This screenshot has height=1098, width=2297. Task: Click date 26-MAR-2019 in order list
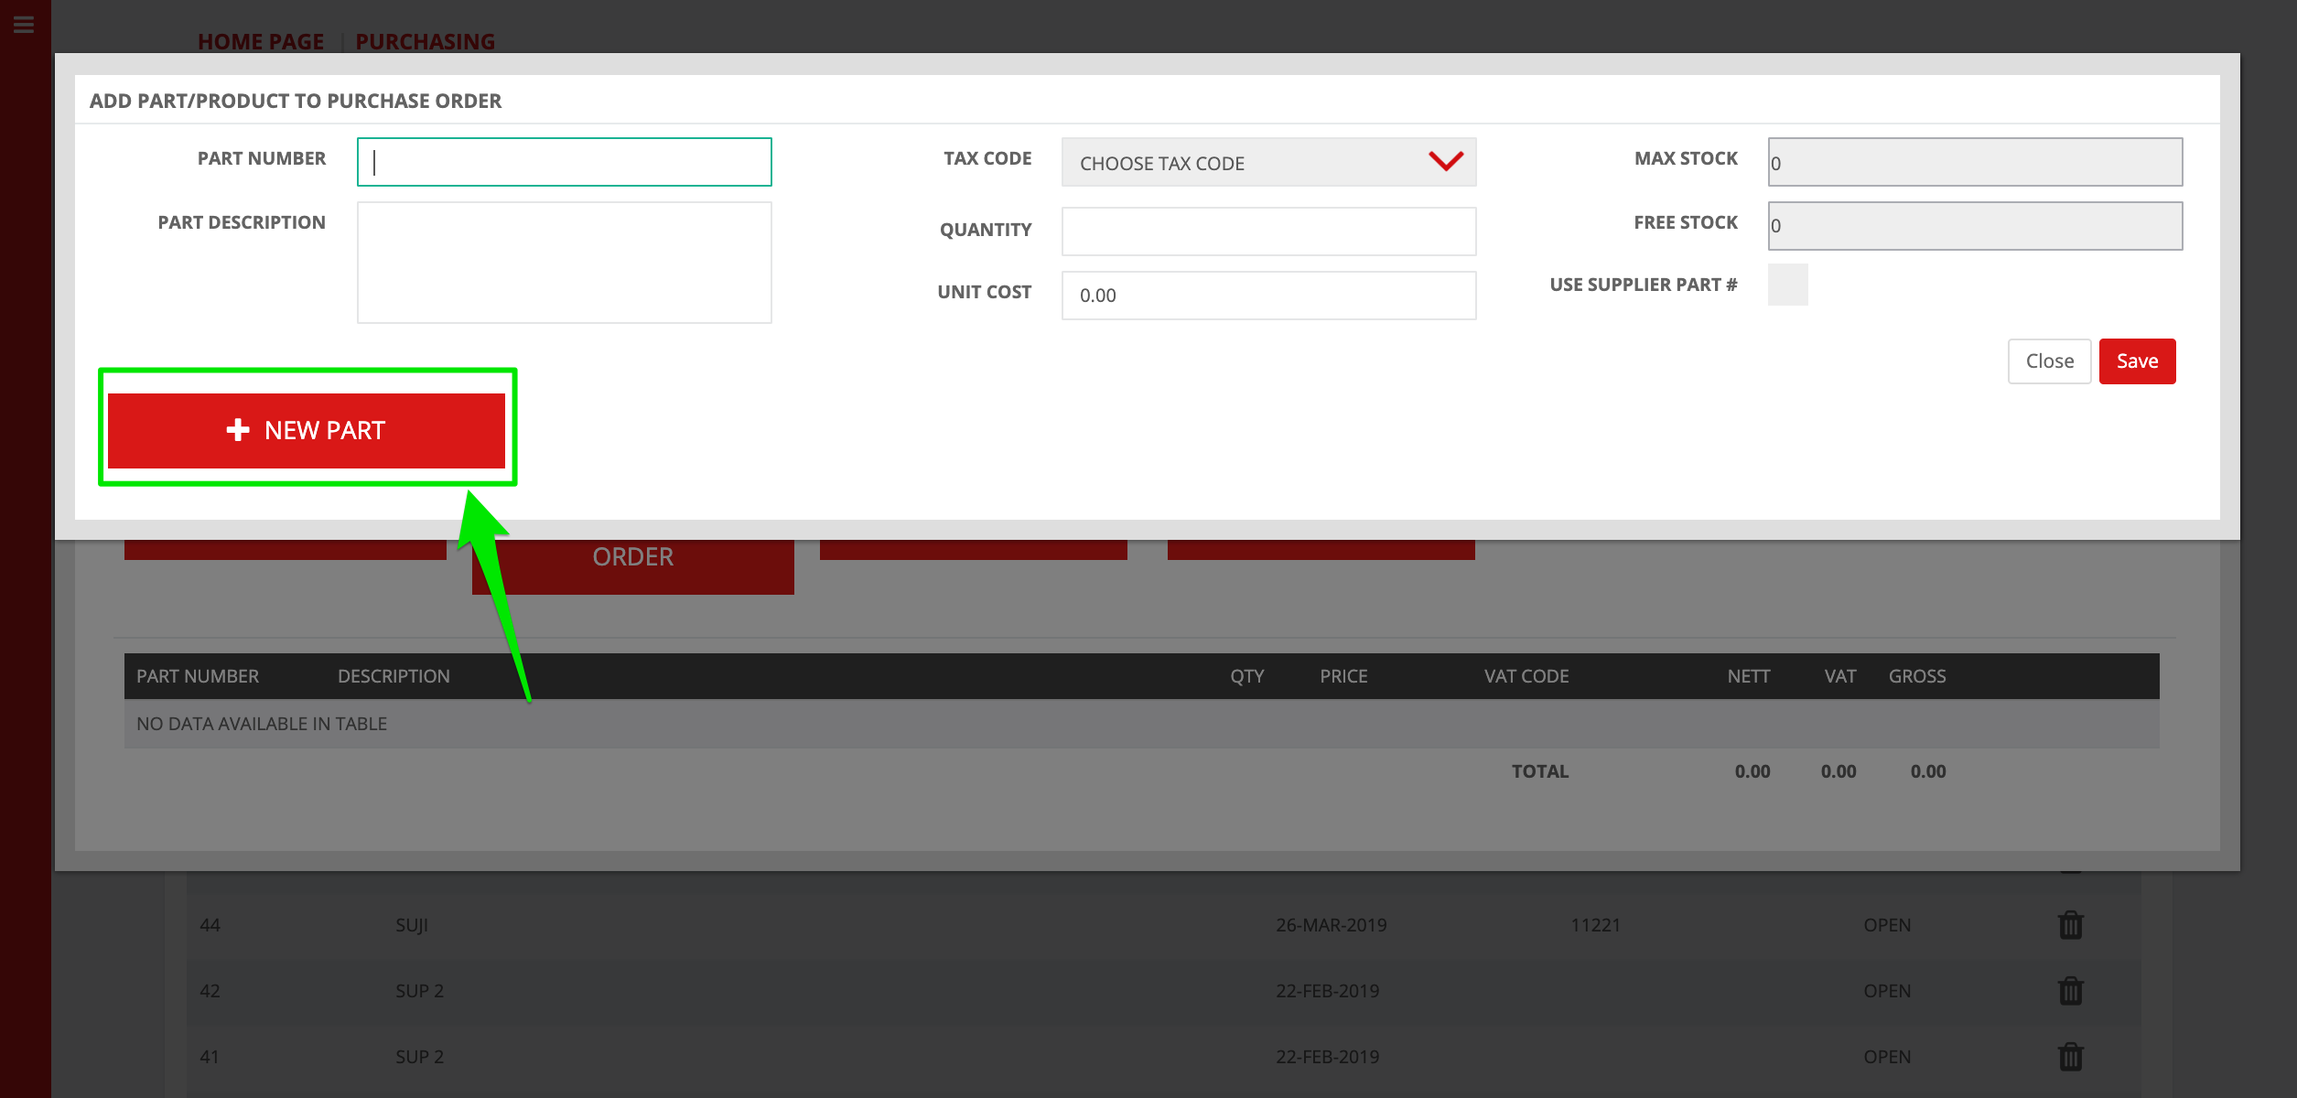tap(1331, 925)
